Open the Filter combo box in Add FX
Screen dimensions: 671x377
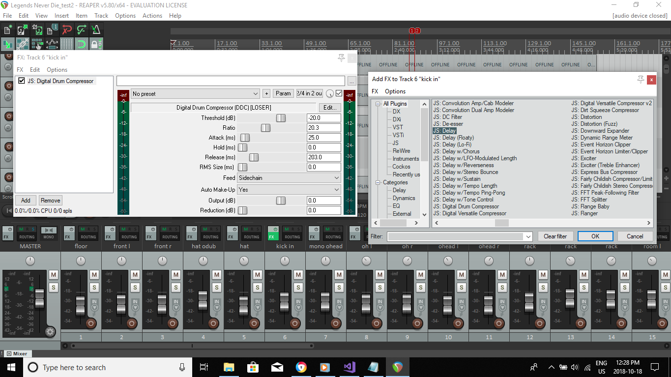point(460,236)
